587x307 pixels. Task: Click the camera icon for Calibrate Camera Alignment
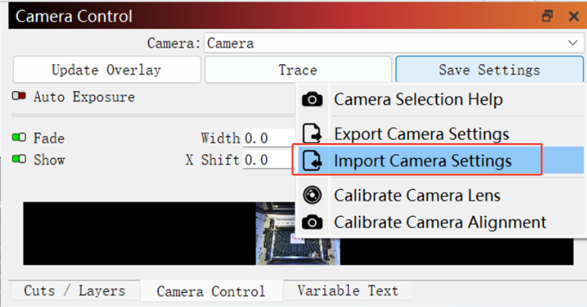pyautogui.click(x=312, y=222)
